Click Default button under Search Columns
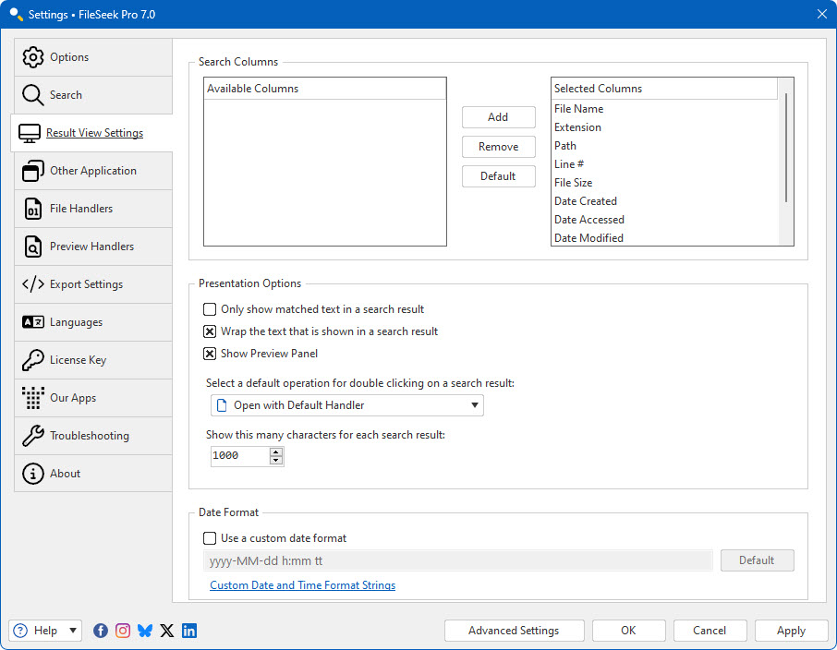The image size is (837, 650). [x=499, y=176]
